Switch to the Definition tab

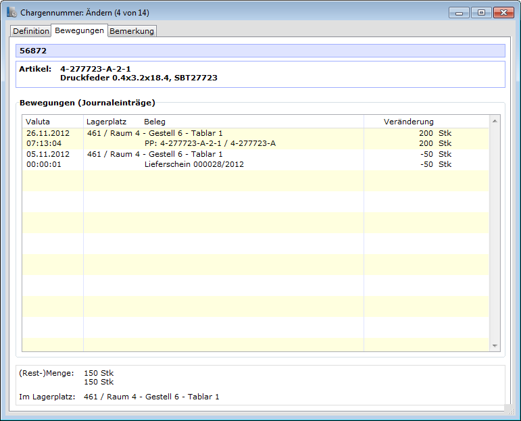[30, 31]
